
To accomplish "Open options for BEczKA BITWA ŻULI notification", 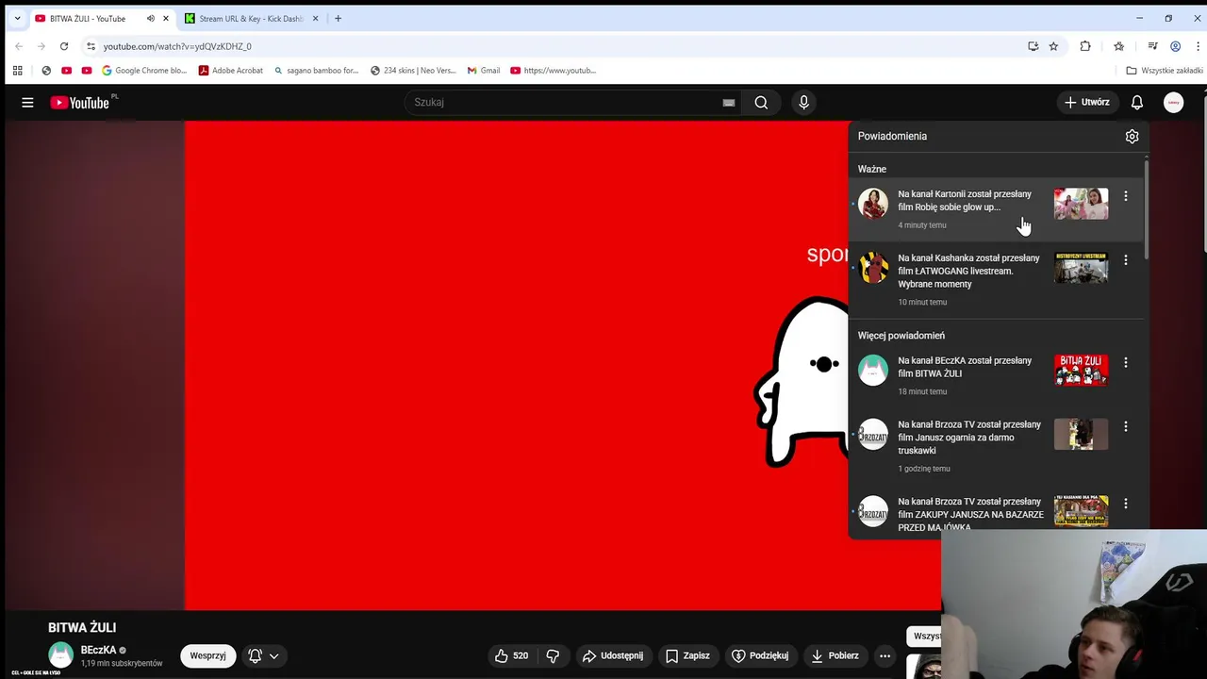I will click(1125, 363).
